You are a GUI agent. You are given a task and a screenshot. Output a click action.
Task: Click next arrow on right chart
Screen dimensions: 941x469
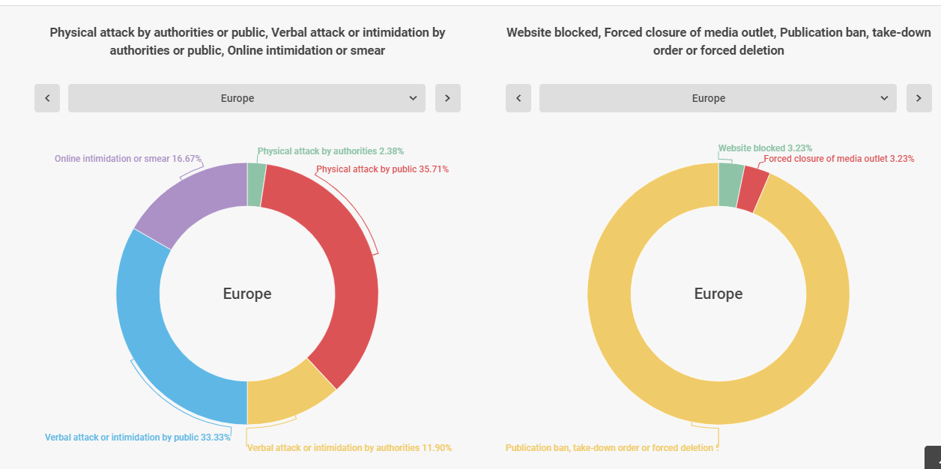(x=919, y=98)
